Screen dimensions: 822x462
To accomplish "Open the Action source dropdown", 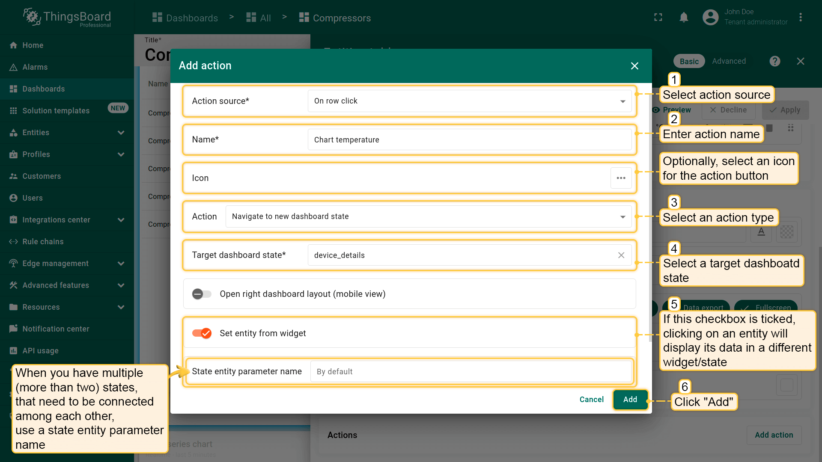I will click(469, 101).
